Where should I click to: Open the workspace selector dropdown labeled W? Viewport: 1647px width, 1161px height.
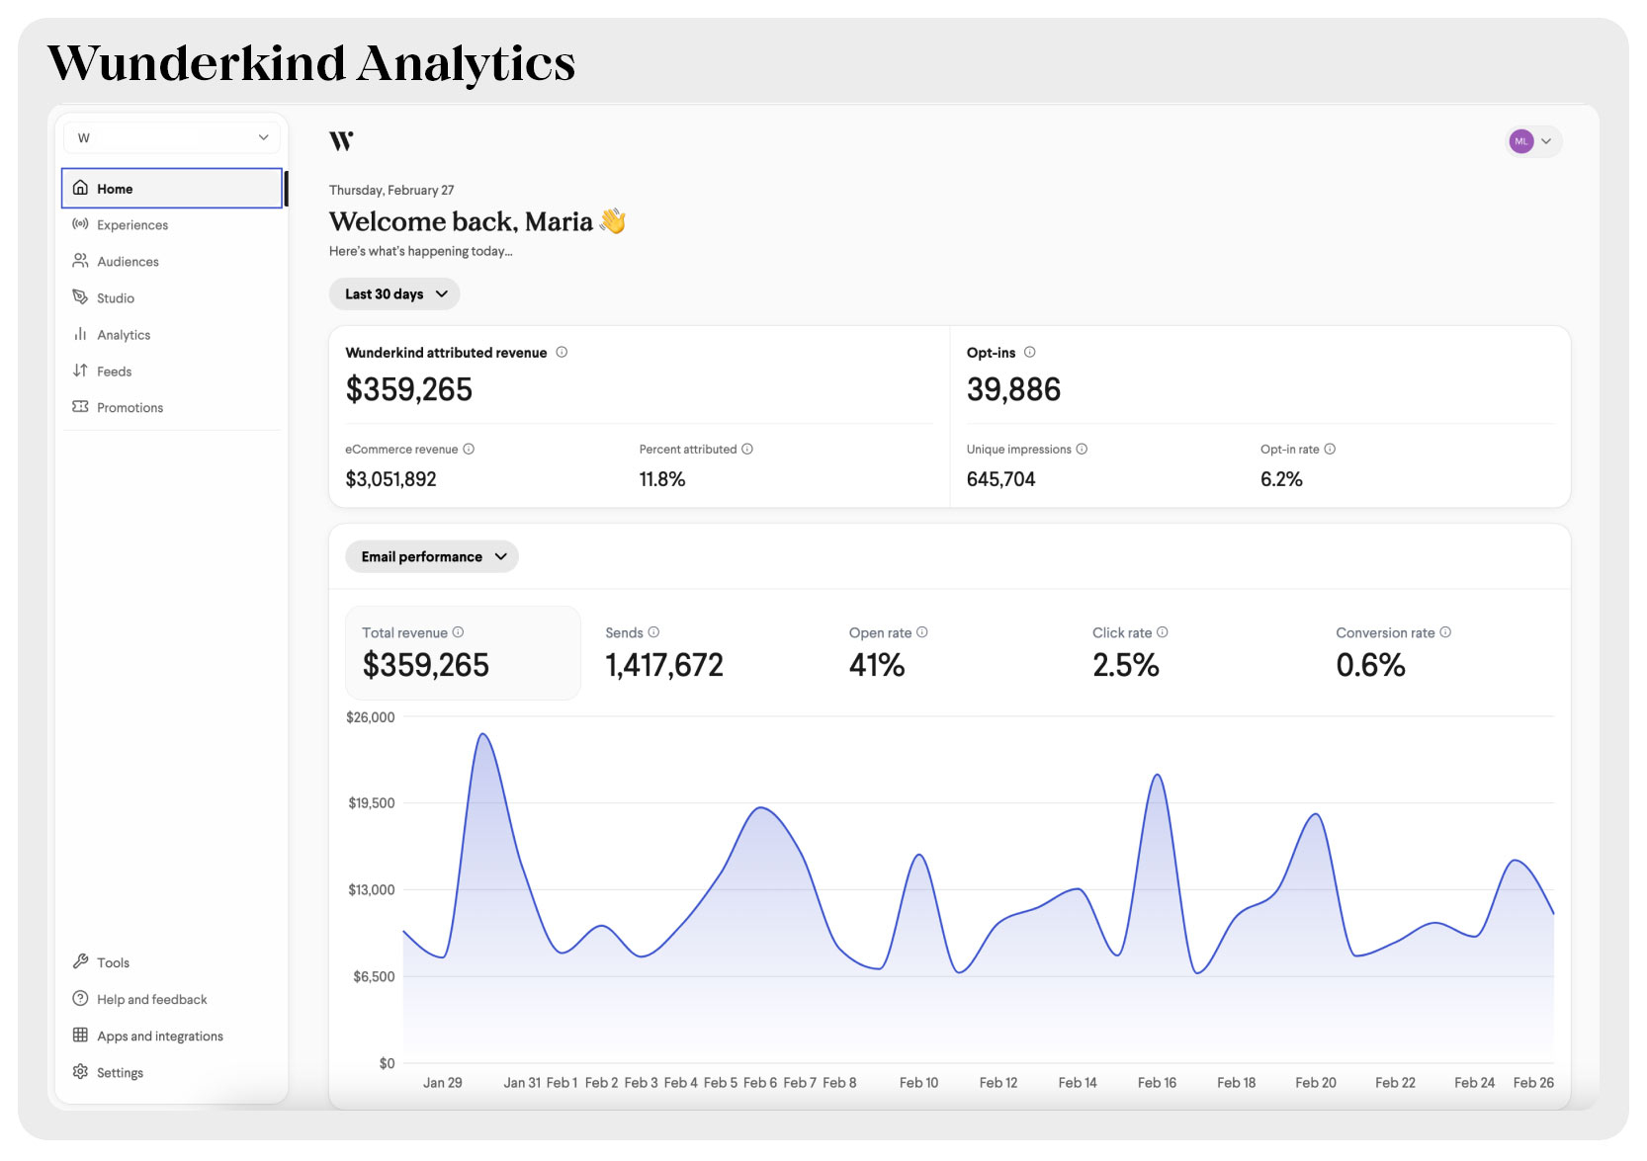point(172,138)
